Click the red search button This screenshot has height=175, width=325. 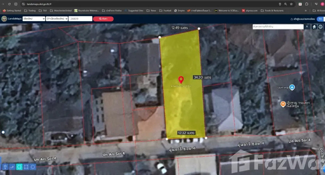tap(103, 19)
